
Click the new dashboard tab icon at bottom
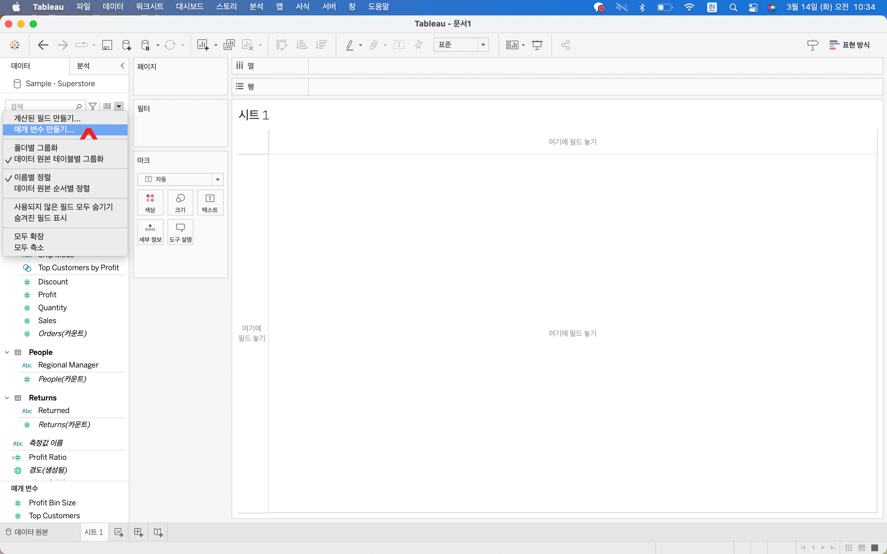coord(138,532)
